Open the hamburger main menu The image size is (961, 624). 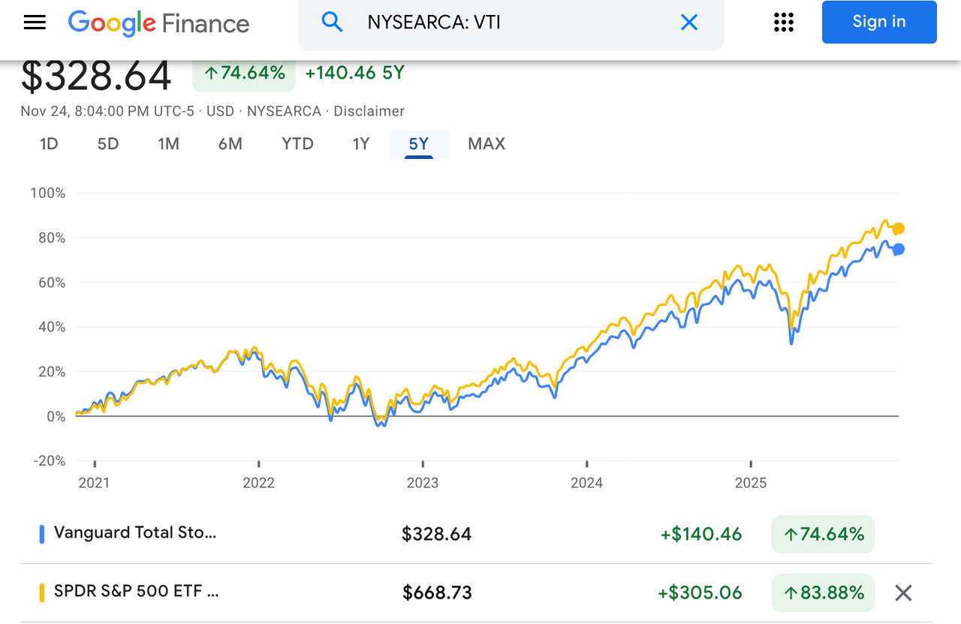click(35, 22)
